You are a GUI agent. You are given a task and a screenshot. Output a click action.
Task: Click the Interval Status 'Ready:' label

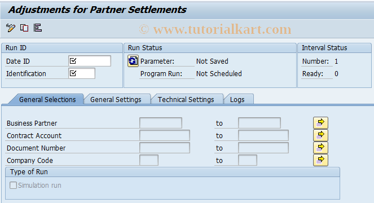click(x=313, y=74)
